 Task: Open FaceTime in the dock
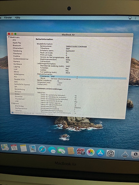point(61,150)
